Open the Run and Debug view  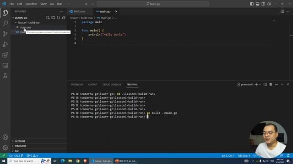5,44
